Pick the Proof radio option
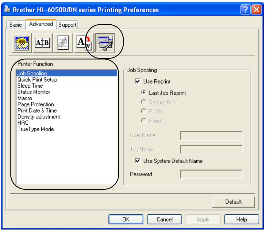The image size is (266, 231). [144, 121]
